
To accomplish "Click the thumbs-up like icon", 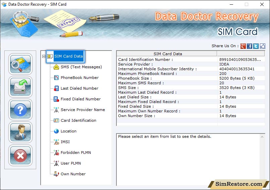I will click(x=262, y=46).
